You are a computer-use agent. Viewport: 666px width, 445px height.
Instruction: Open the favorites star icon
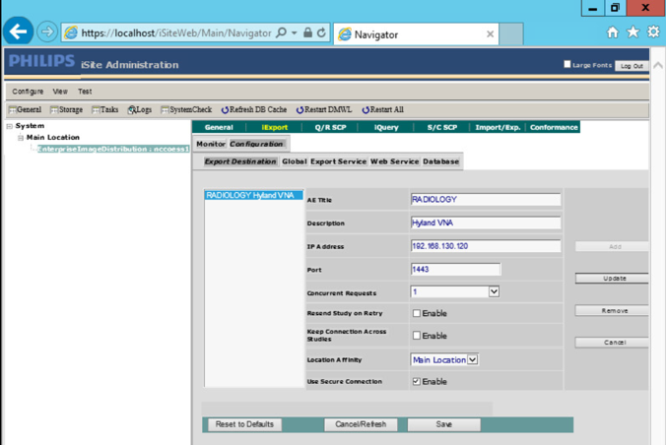[x=633, y=32]
